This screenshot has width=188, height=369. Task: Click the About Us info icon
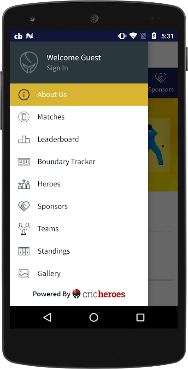[24, 95]
